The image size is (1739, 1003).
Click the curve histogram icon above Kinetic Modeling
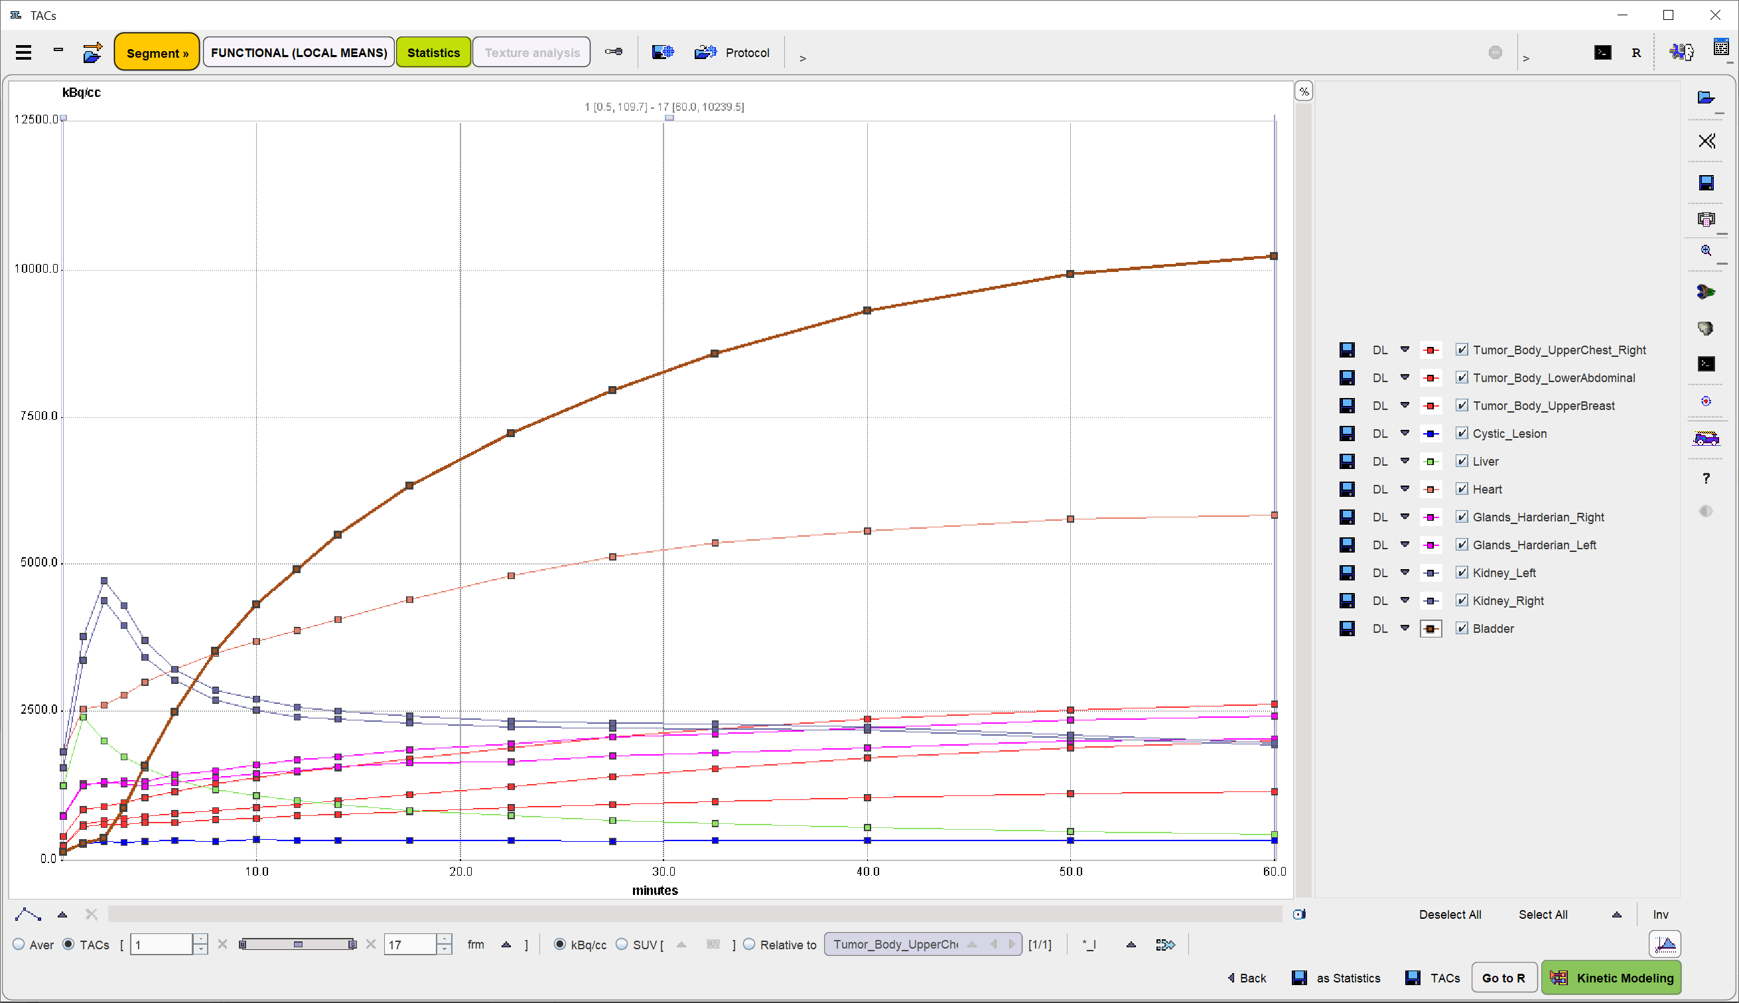[x=1665, y=944]
